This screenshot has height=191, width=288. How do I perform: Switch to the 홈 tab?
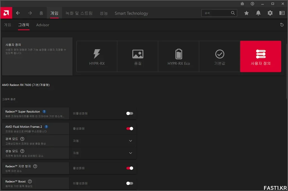(41, 13)
